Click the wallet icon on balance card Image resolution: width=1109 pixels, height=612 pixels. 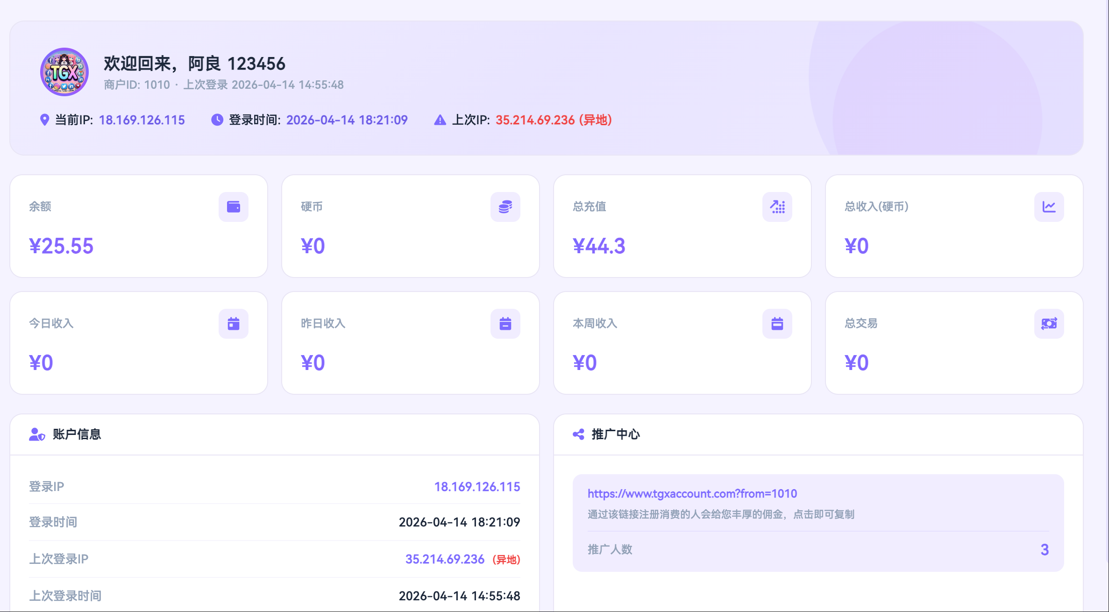pyautogui.click(x=233, y=206)
